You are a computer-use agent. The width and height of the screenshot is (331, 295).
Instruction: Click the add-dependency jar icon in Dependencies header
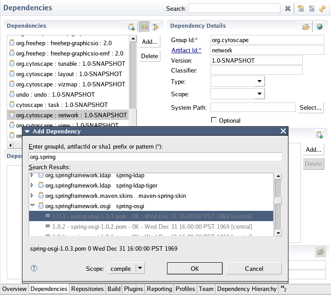(132, 27)
